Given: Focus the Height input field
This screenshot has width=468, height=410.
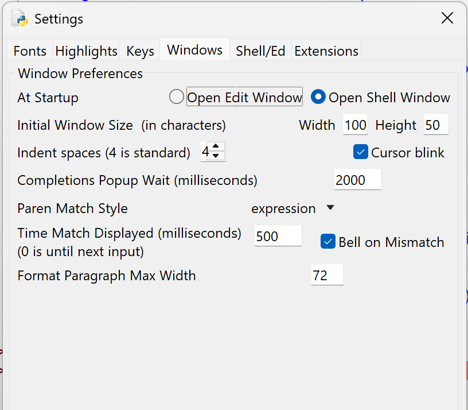Looking at the screenshot, I should [x=435, y=125].
